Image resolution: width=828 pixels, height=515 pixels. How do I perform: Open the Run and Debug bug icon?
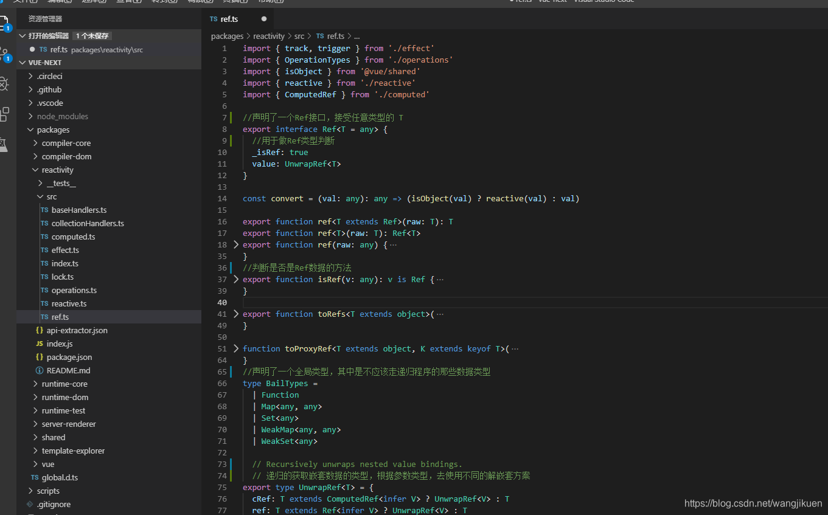point(3,83)
